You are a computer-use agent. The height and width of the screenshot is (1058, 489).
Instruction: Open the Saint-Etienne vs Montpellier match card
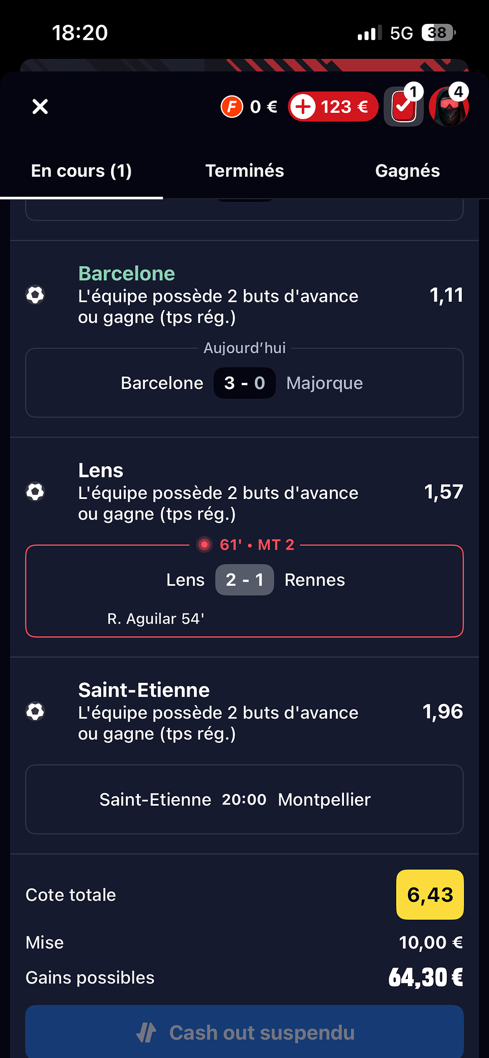click(244, 800)
